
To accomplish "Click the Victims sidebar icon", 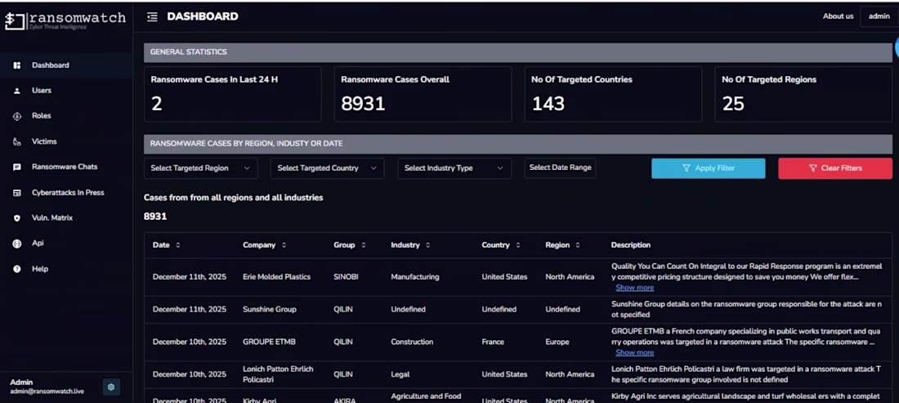I will point(17,141).
